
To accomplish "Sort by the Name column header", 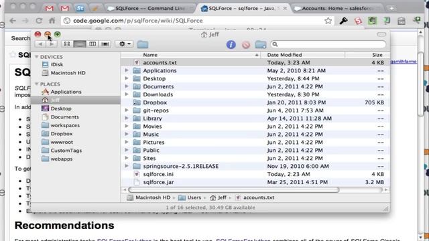I will pos(190,55).
